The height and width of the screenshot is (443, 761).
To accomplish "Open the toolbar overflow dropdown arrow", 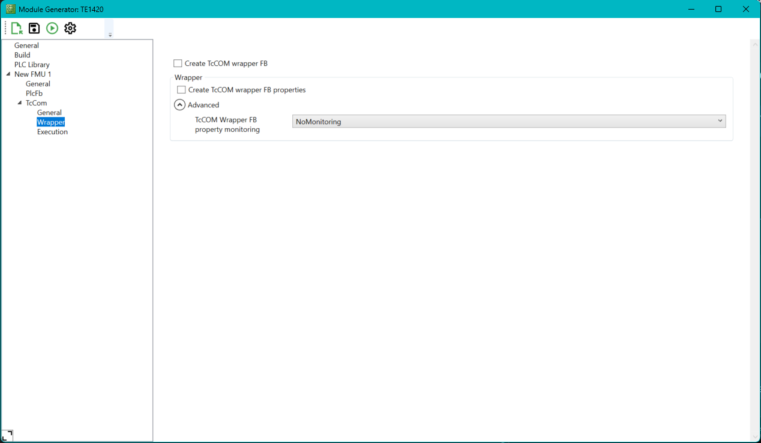I will coord(110,33).
